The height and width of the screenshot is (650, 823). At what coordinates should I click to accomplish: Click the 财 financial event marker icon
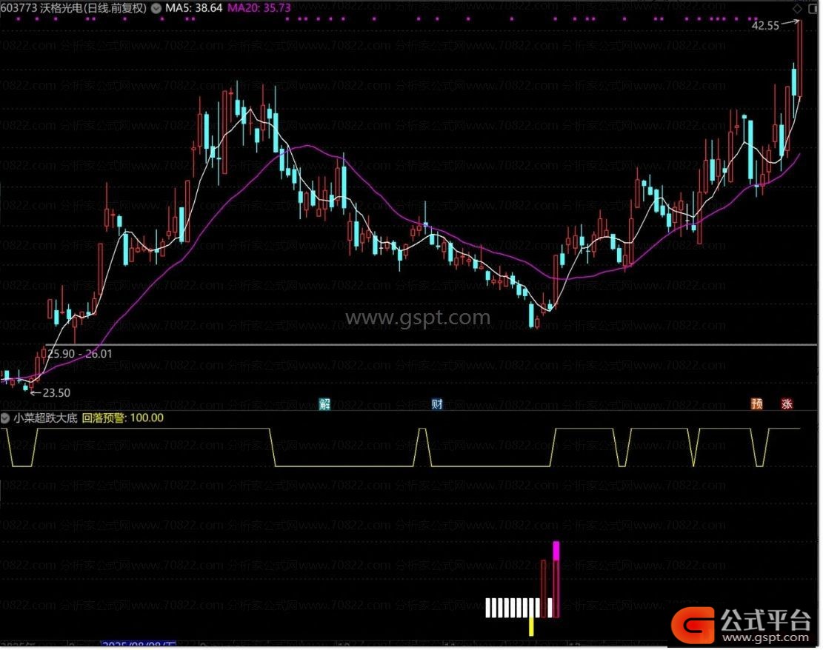[437, 404]
